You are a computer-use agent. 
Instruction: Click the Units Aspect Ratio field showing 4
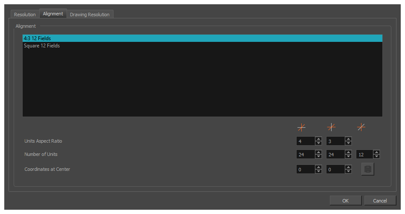305,141
